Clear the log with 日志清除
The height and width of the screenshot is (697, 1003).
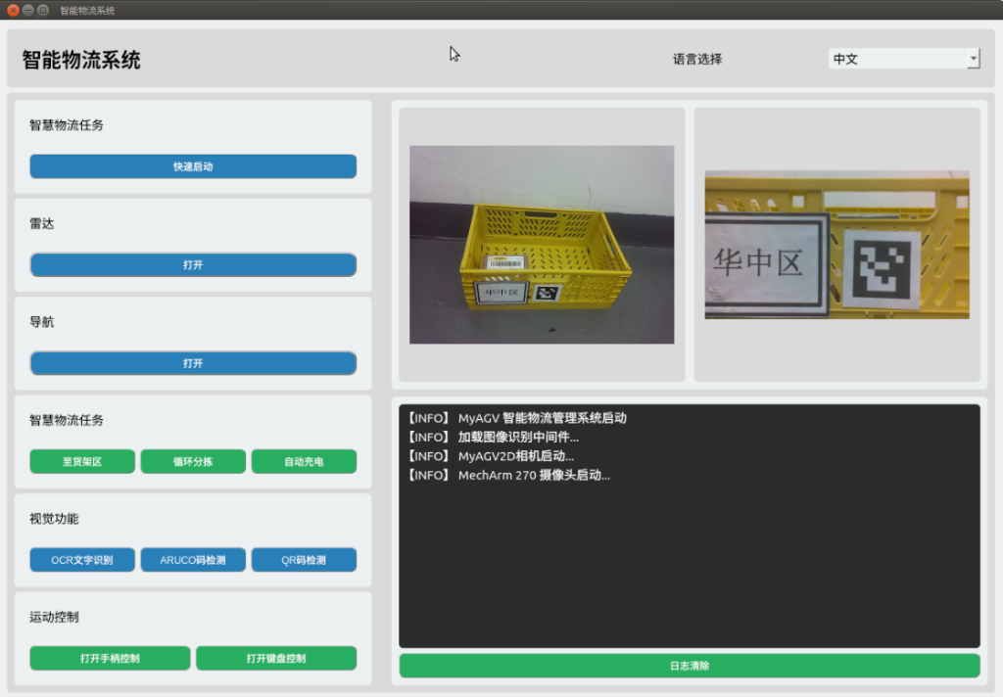point(690,666)
